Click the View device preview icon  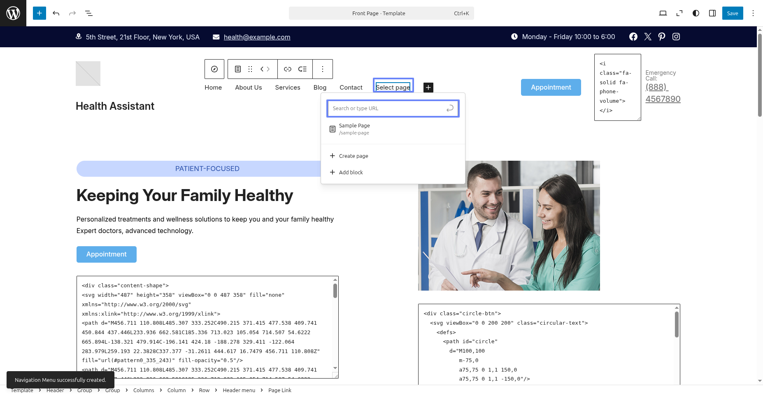click(663, 13)
